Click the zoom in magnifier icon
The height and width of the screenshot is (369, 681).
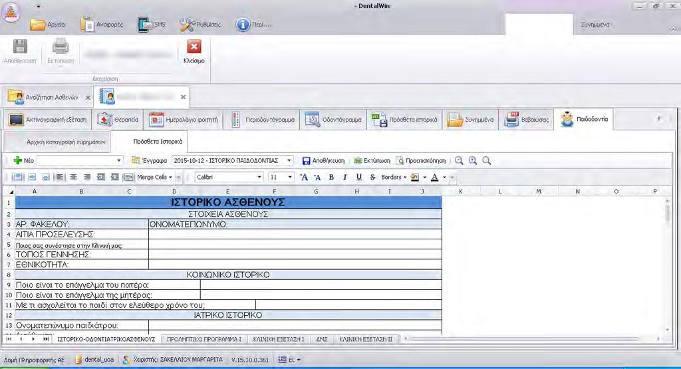473,161
